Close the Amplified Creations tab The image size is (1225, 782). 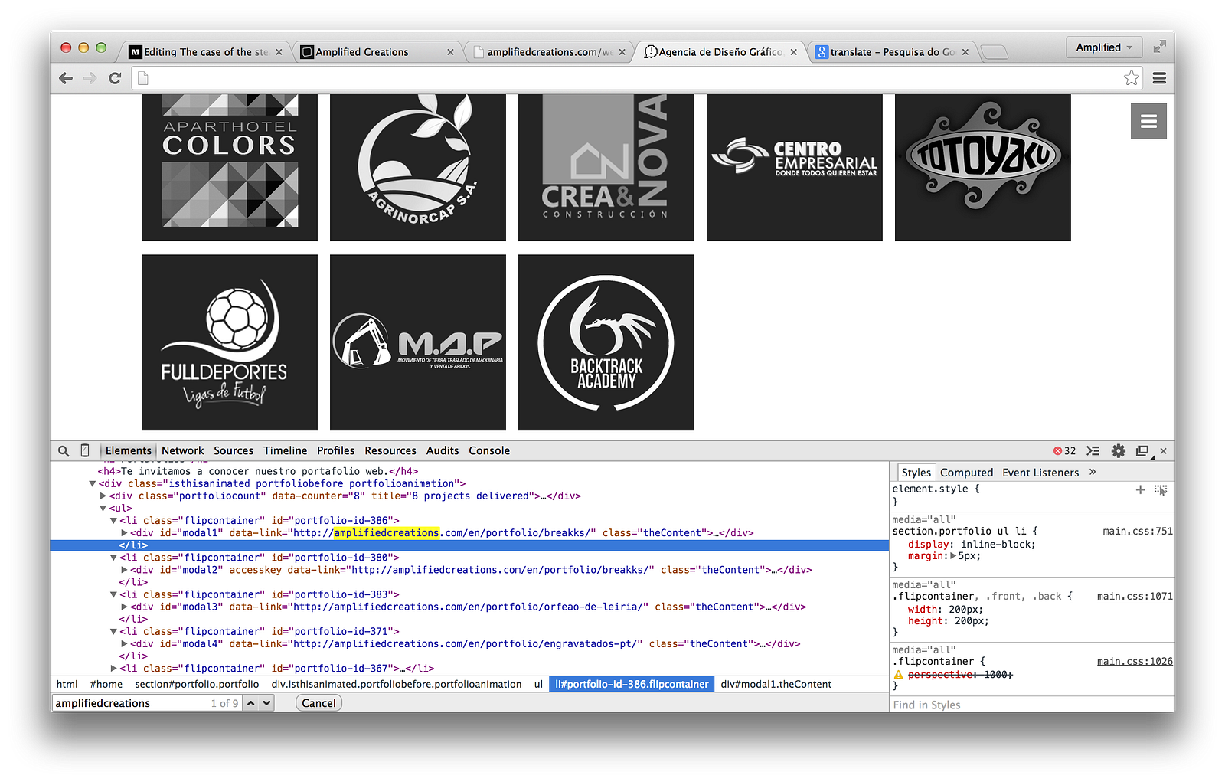[450, 52]
